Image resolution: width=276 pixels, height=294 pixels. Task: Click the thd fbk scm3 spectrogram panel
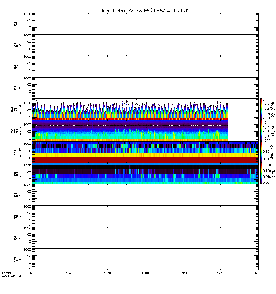[x=145, y=173]
